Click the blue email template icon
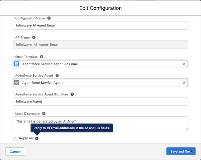Image resolution: width=201 pixels, height=160 pixels. [x=17, y=64]
